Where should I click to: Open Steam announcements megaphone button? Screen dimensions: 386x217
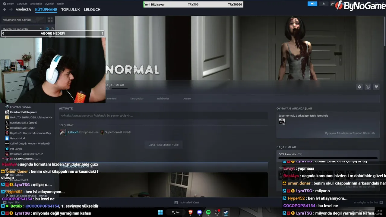[312, 4]
